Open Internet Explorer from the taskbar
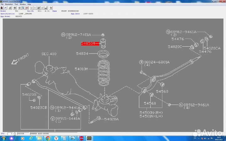Screen dimensions: 226x141 [x=30, y=138]
